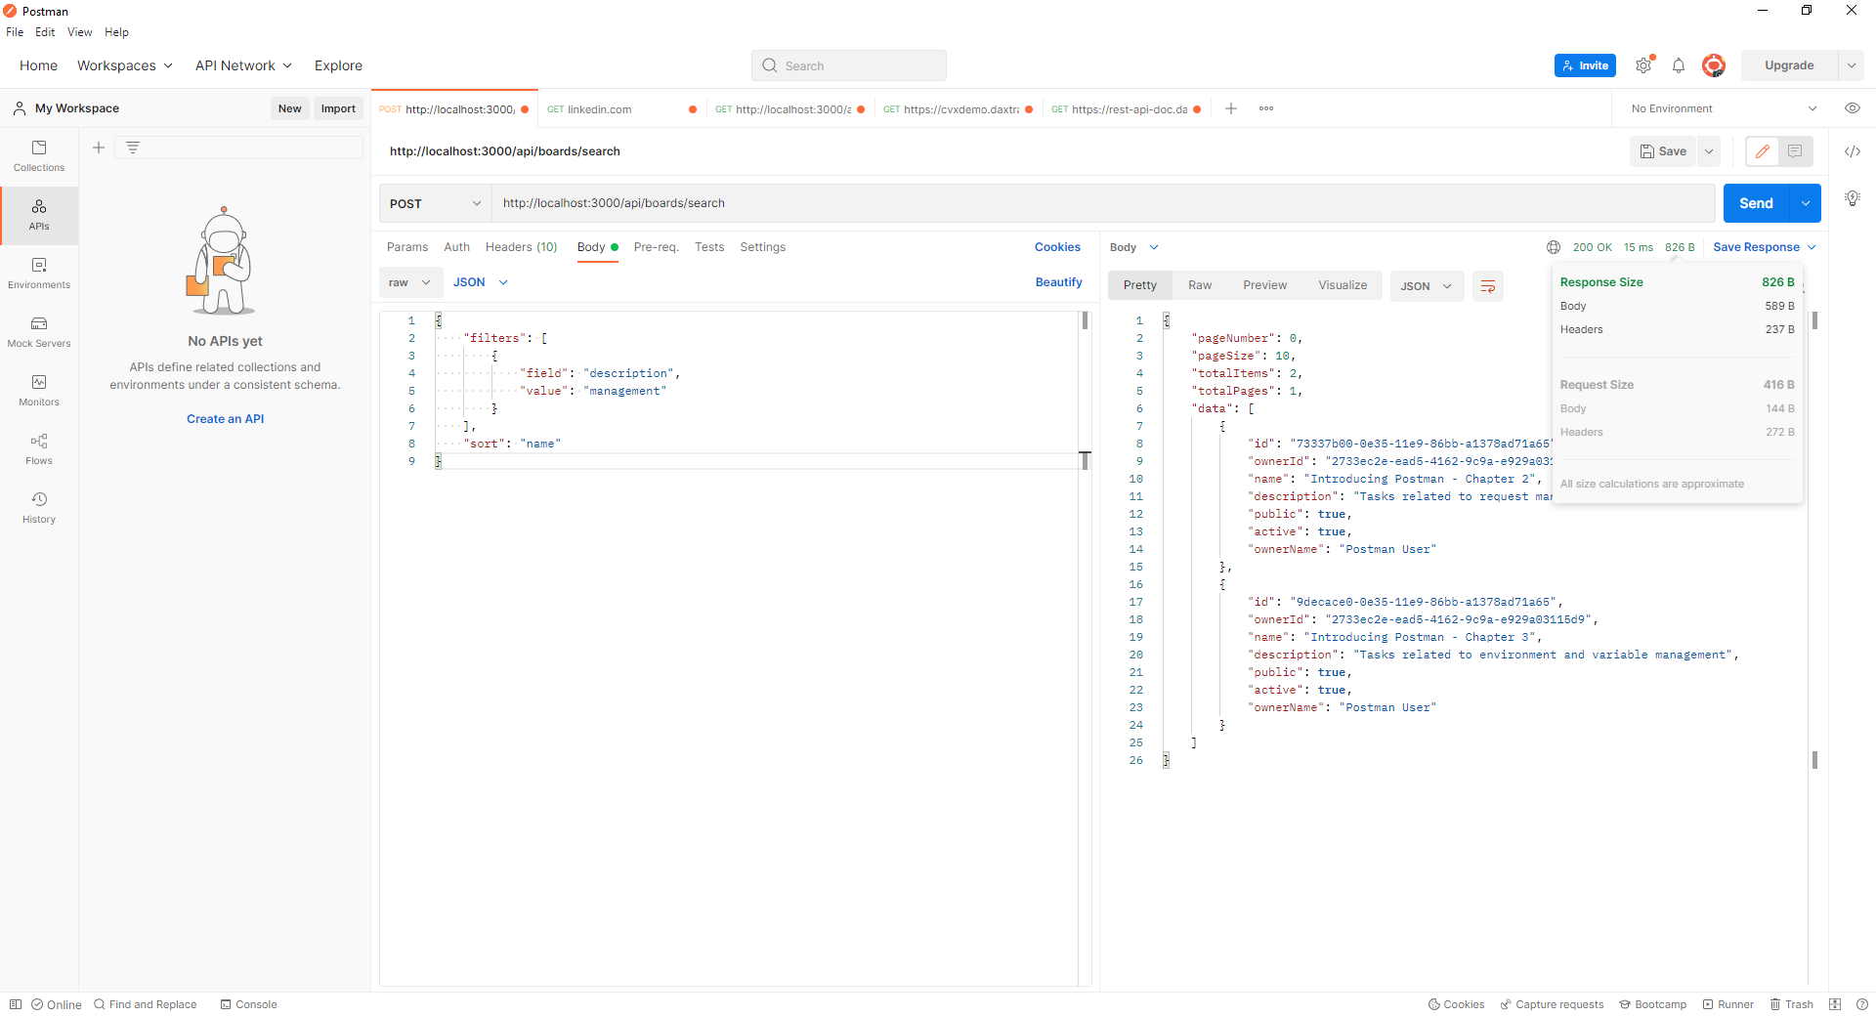Image resolution: width=1876 pixels, height=1016 pixels.
Task: Open the Cookies link in request pane
Action: [1057, 247]
